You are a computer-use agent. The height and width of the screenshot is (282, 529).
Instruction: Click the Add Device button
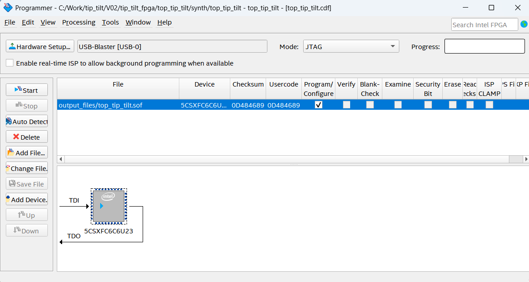[27, 199]
